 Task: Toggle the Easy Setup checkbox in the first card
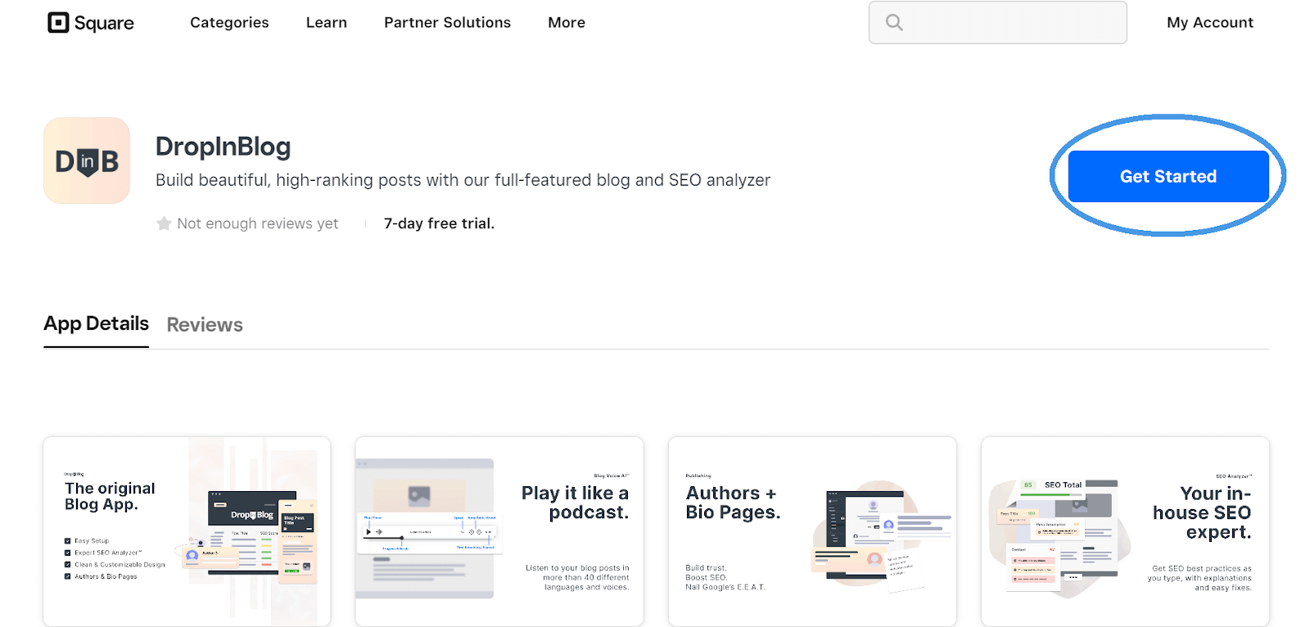[67, 540]
